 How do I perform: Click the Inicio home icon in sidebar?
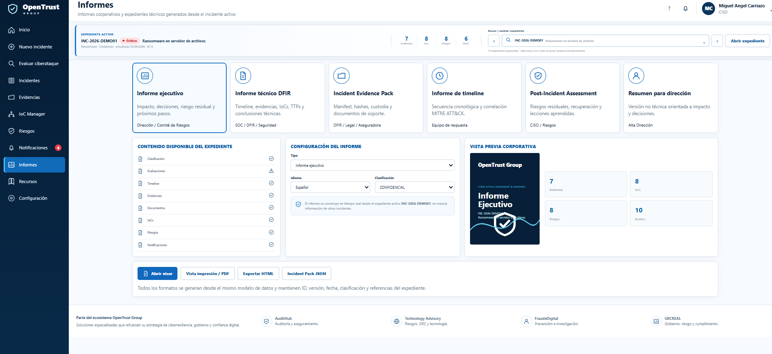pos(11,30)
